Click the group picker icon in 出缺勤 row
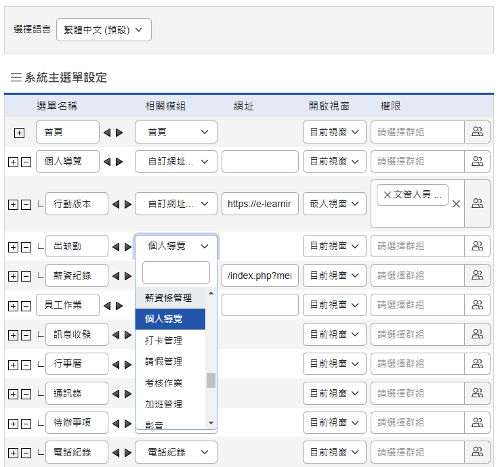 (x=477, y=246)
